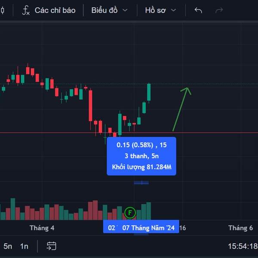The height and width of the screenshot is (258, 258).
Task: Click the fx indicators icon
Action: pyautogui.click(x=26, y=10)
